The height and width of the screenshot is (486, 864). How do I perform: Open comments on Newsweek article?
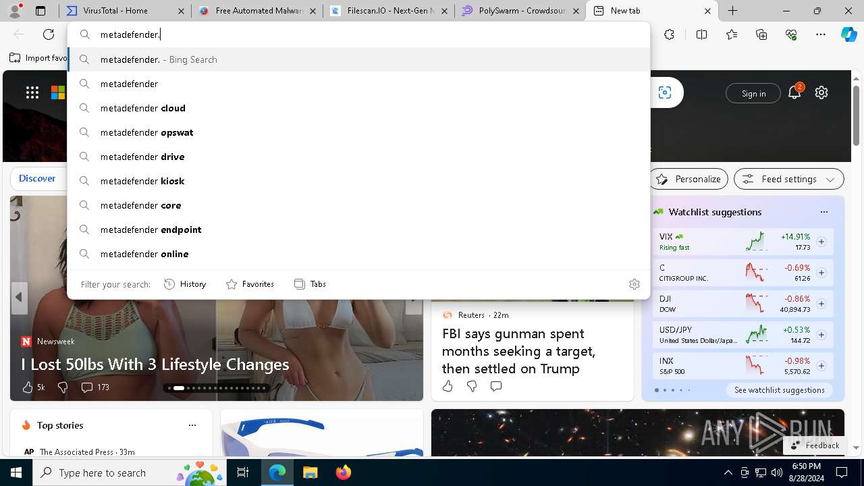86,387
